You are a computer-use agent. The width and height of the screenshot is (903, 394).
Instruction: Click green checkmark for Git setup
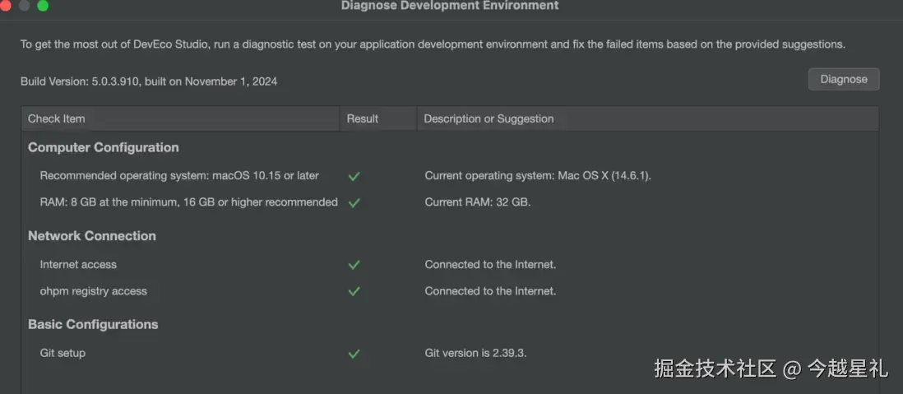point(354,354)
